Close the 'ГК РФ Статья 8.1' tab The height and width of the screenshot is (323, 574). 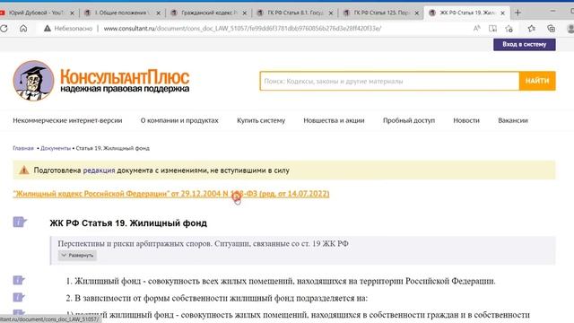coord(331,13)
